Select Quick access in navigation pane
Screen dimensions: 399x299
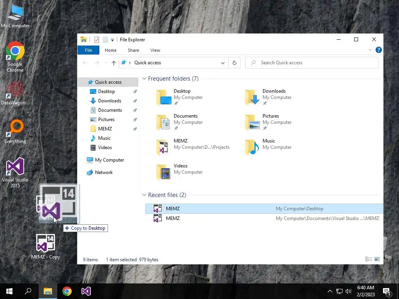[x=108, y=82]
